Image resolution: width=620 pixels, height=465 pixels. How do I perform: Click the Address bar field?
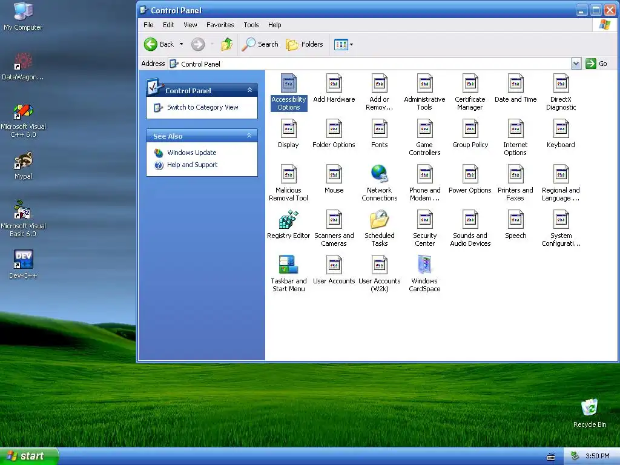[x=369, y=64]
